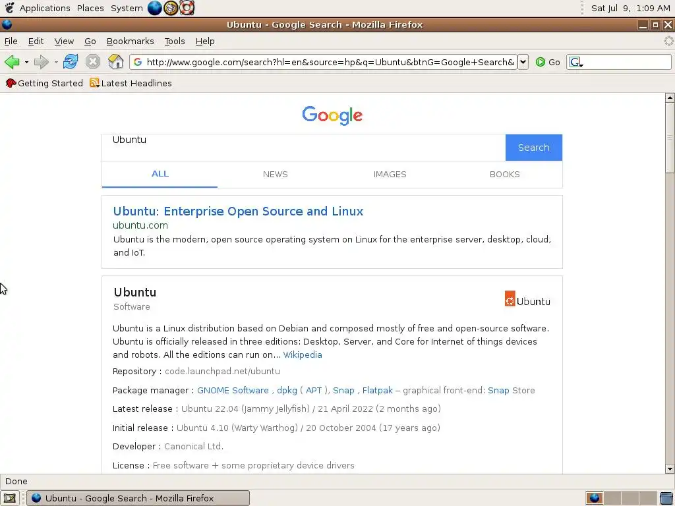
Task: Switch to the BOOKS tab
Action: click(504, 174)
